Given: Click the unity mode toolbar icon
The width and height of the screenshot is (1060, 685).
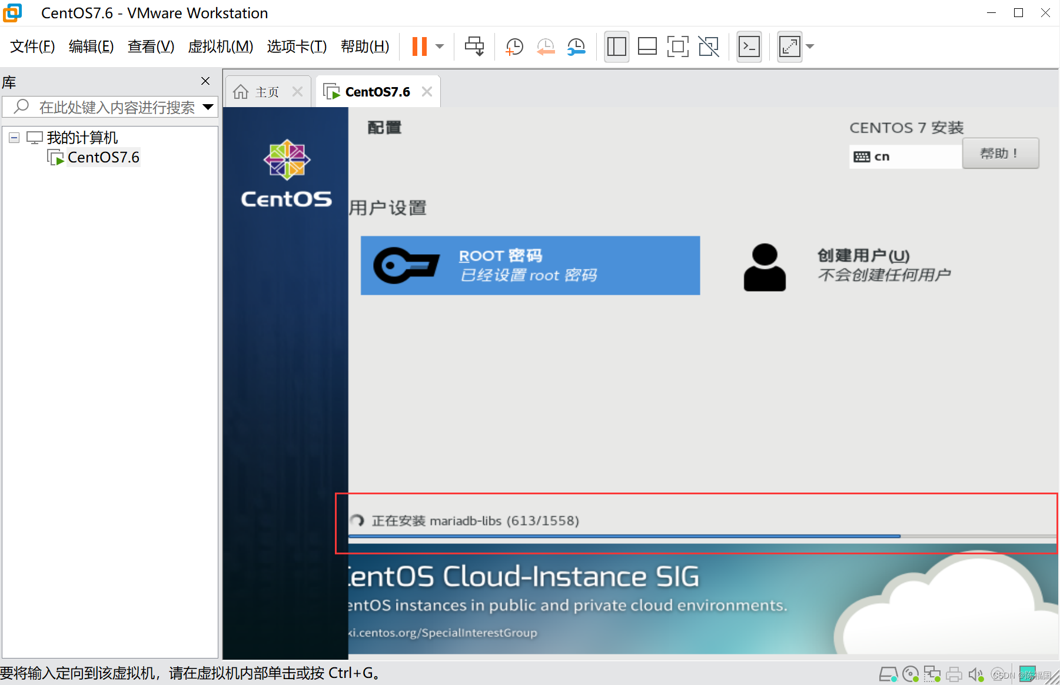Looking at the screenshot, I should (709, 46).
